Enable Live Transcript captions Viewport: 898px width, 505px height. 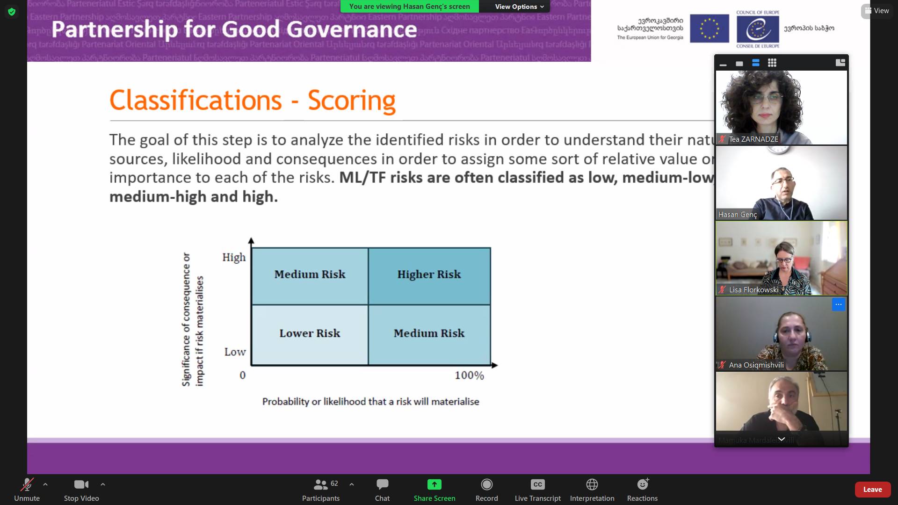[538, 489]
